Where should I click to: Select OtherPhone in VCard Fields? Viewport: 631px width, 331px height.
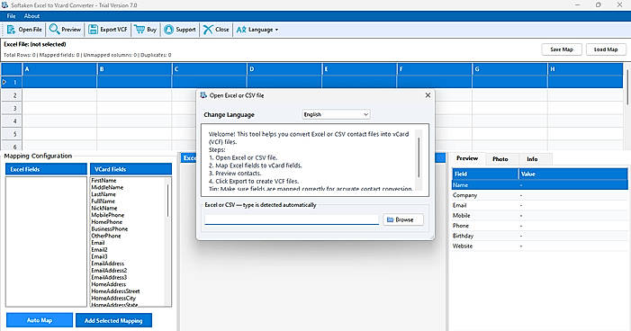click(106, 236)
